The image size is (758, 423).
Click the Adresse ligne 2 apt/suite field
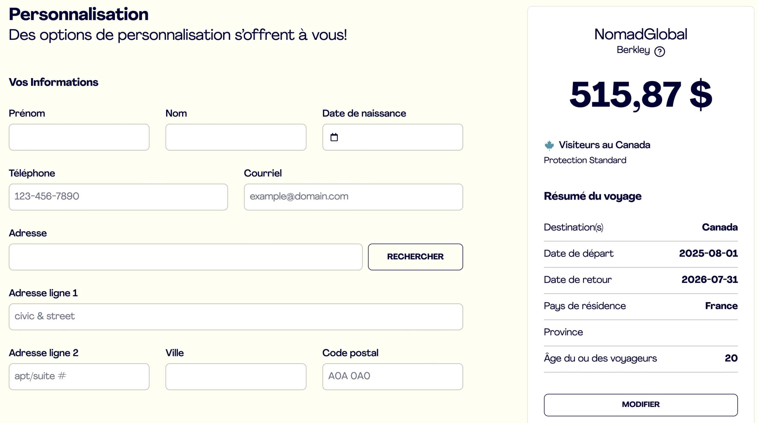79,377
